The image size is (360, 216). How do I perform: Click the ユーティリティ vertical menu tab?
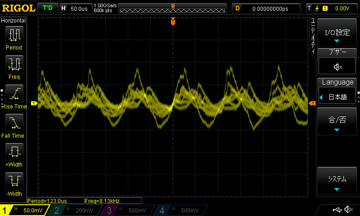click(313, 36)
